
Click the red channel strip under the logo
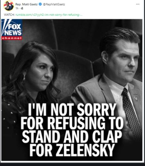tap(12, 38)
